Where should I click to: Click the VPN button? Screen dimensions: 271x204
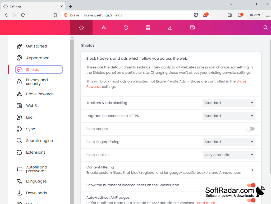tap(255, 15)
